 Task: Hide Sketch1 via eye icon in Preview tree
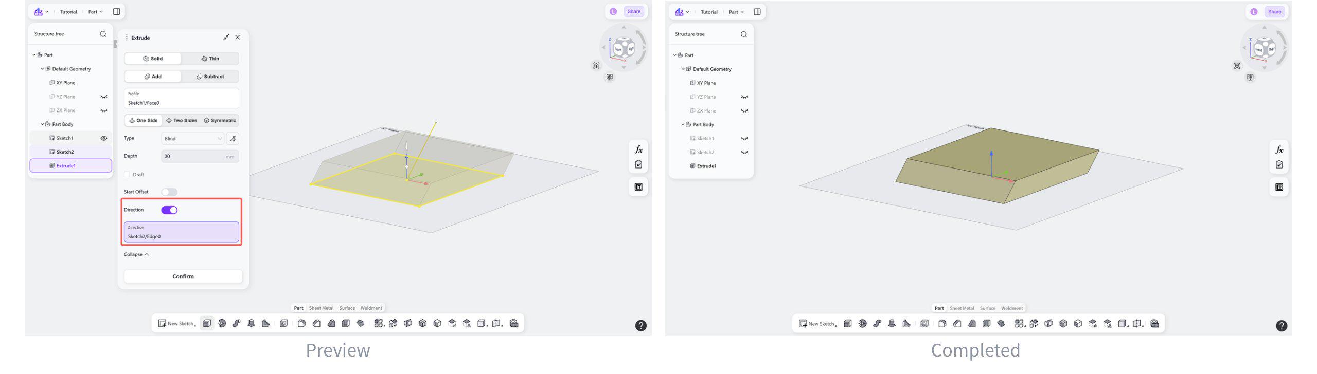(x=104, y=138)
